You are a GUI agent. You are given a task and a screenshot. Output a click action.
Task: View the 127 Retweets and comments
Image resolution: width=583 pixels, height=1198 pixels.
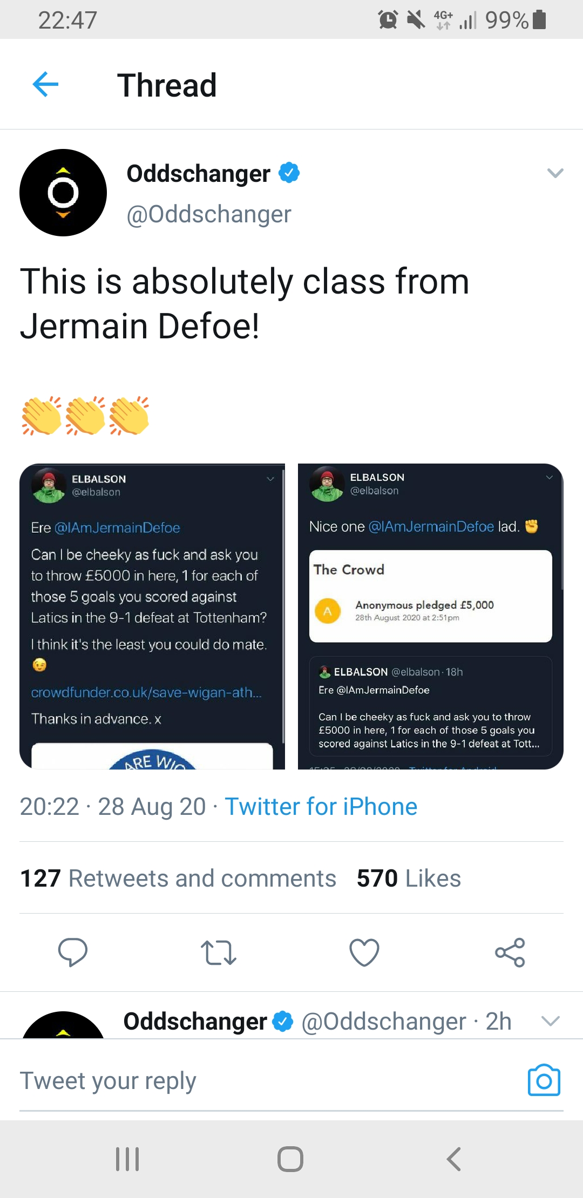click(x=178, y=878)
